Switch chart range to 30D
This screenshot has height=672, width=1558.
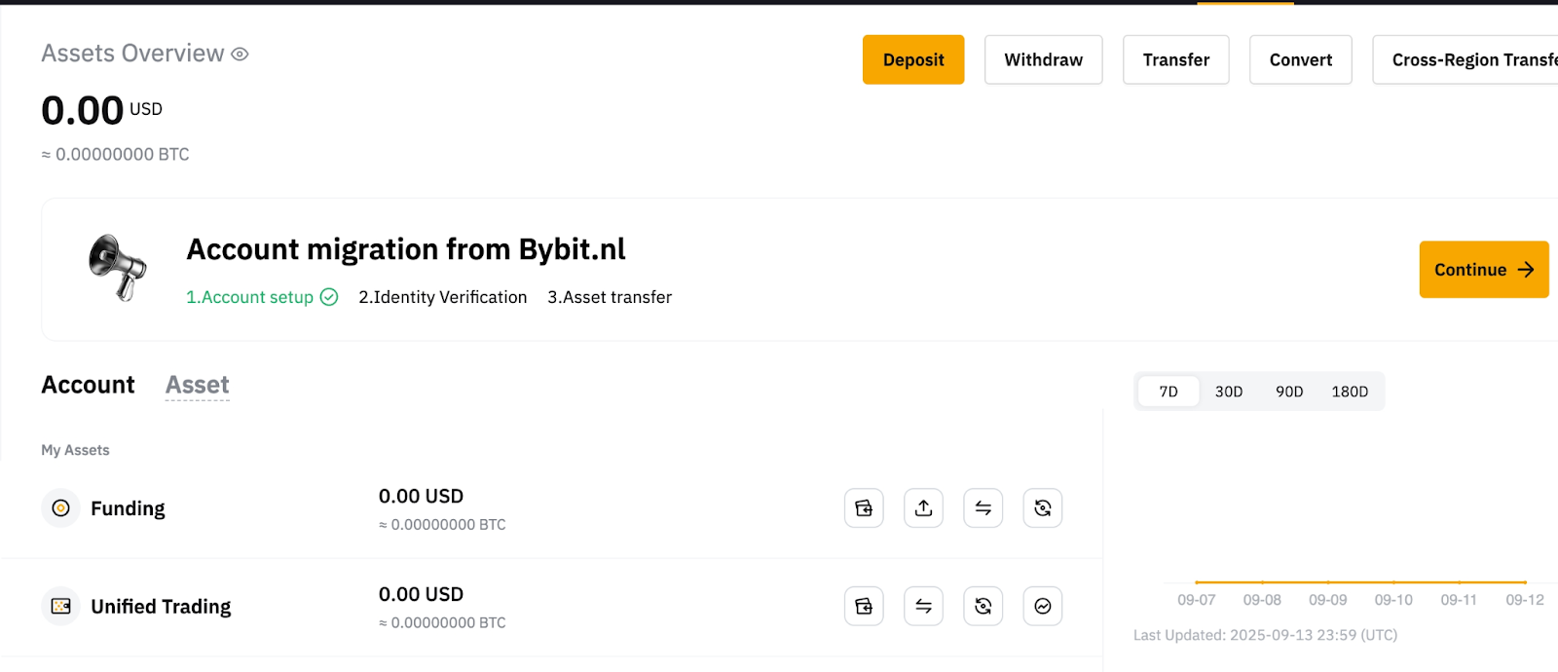1229,392
